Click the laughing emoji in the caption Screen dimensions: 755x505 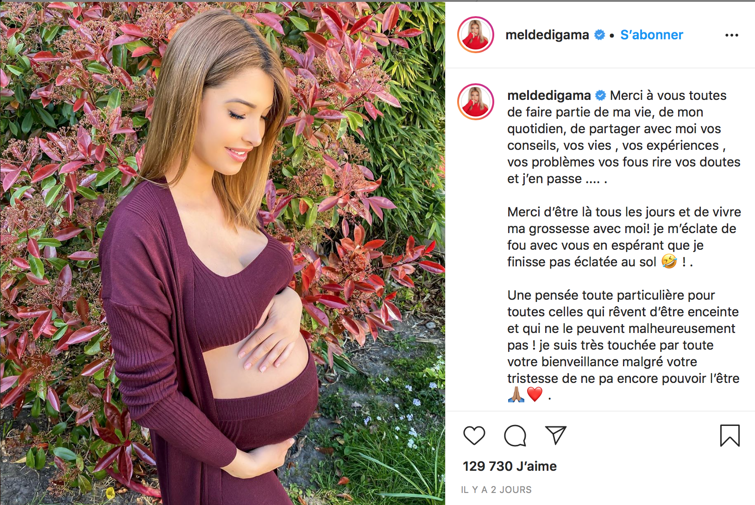(x=669, y=261)
